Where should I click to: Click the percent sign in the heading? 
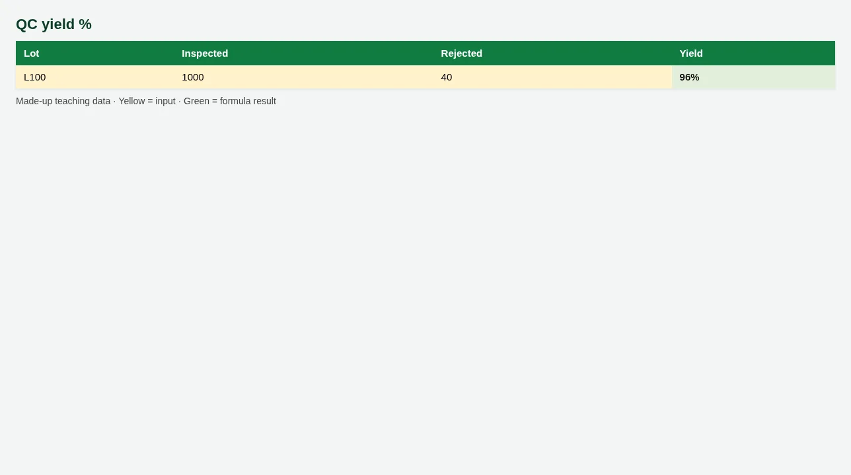(85, 24)
